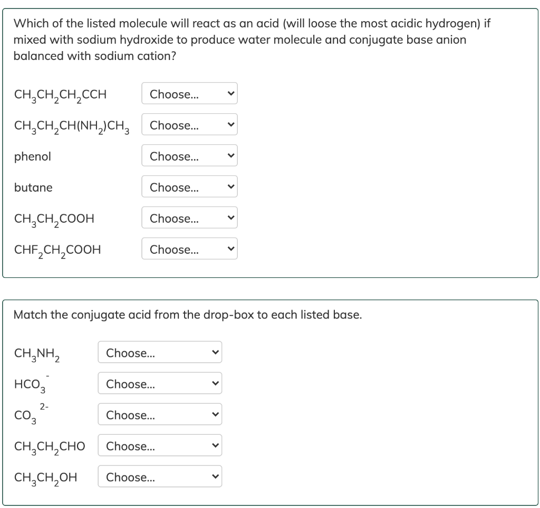Screen dimensions: 540x508
Task: Open the butane Choose dropdown
Action: pyautogui.click(x=189, y=186)
